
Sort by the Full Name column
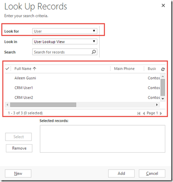[25, 68]
